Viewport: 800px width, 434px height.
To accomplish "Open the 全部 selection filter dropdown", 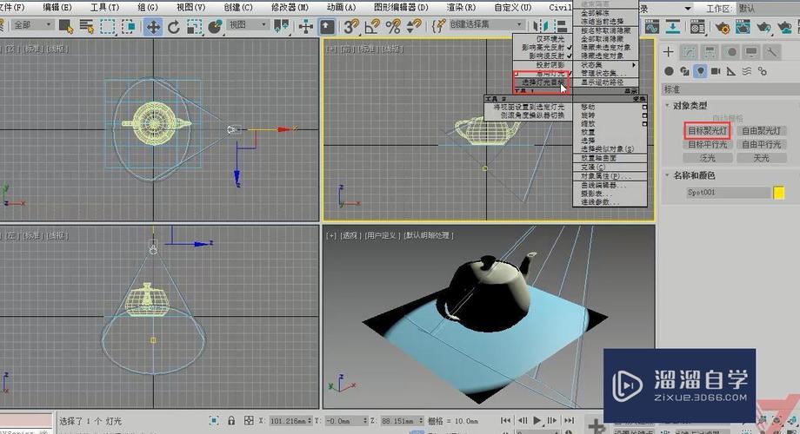I will tap(33, 26).
